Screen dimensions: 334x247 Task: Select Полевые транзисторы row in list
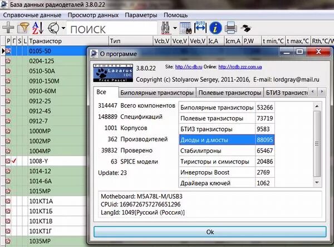tap(227, 118)
